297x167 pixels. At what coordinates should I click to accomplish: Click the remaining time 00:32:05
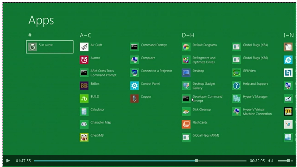coord(257,161)
